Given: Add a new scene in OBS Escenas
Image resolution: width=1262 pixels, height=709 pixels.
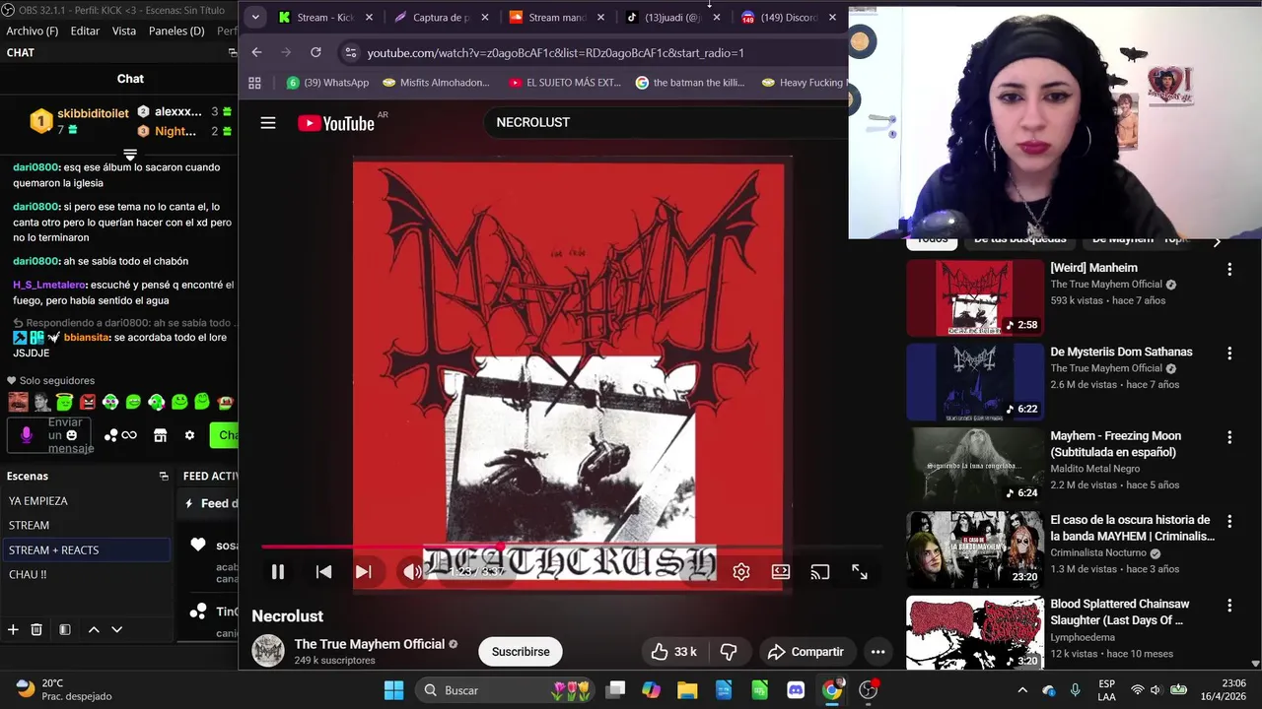Looking at the screenshot, I should click(x=13, y=629).
